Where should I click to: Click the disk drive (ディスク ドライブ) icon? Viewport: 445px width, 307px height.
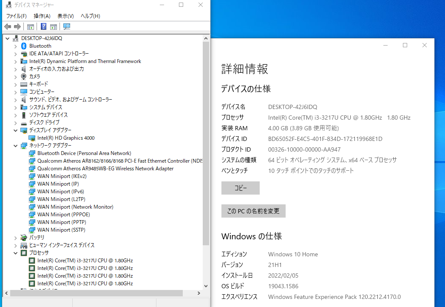click(24, 123)
